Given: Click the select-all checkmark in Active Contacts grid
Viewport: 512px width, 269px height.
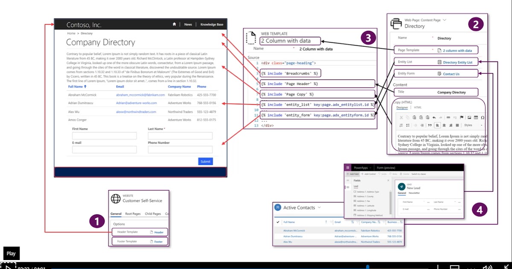Looking at the screenshot, I should click(x=278, y=222).
